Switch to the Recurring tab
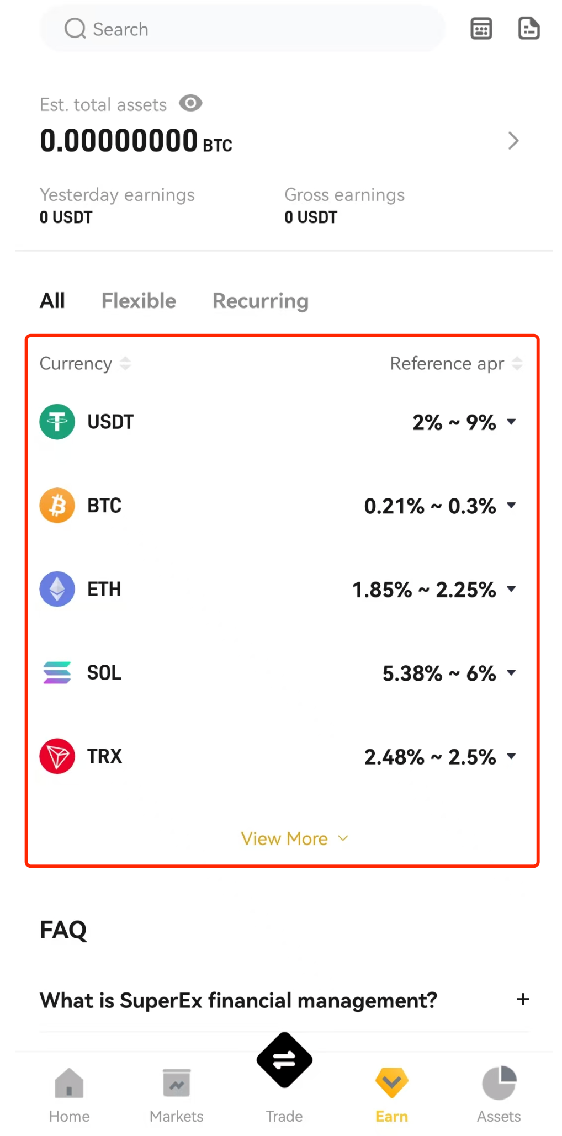Image resolution: width=562 pixels, height=1136 pixels. tap(261, 301)
